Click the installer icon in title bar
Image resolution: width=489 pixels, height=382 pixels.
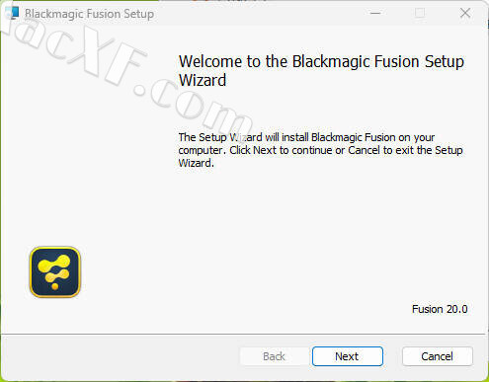pos(12,13)
